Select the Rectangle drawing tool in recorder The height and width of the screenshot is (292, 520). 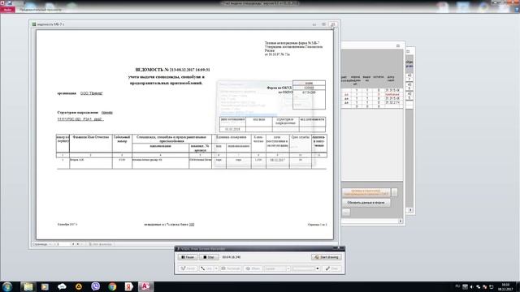click(x=231, y=268)
